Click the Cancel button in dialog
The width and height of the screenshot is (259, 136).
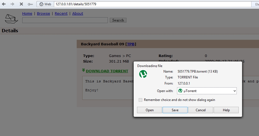(x=201, y=110)
